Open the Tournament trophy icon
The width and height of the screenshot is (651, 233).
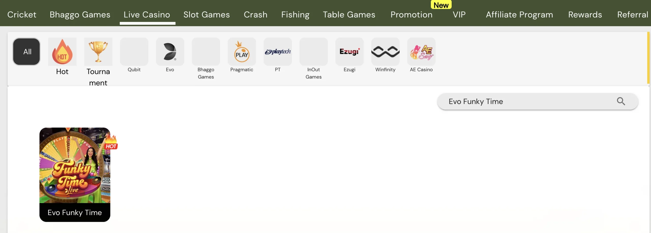point(98,52)
